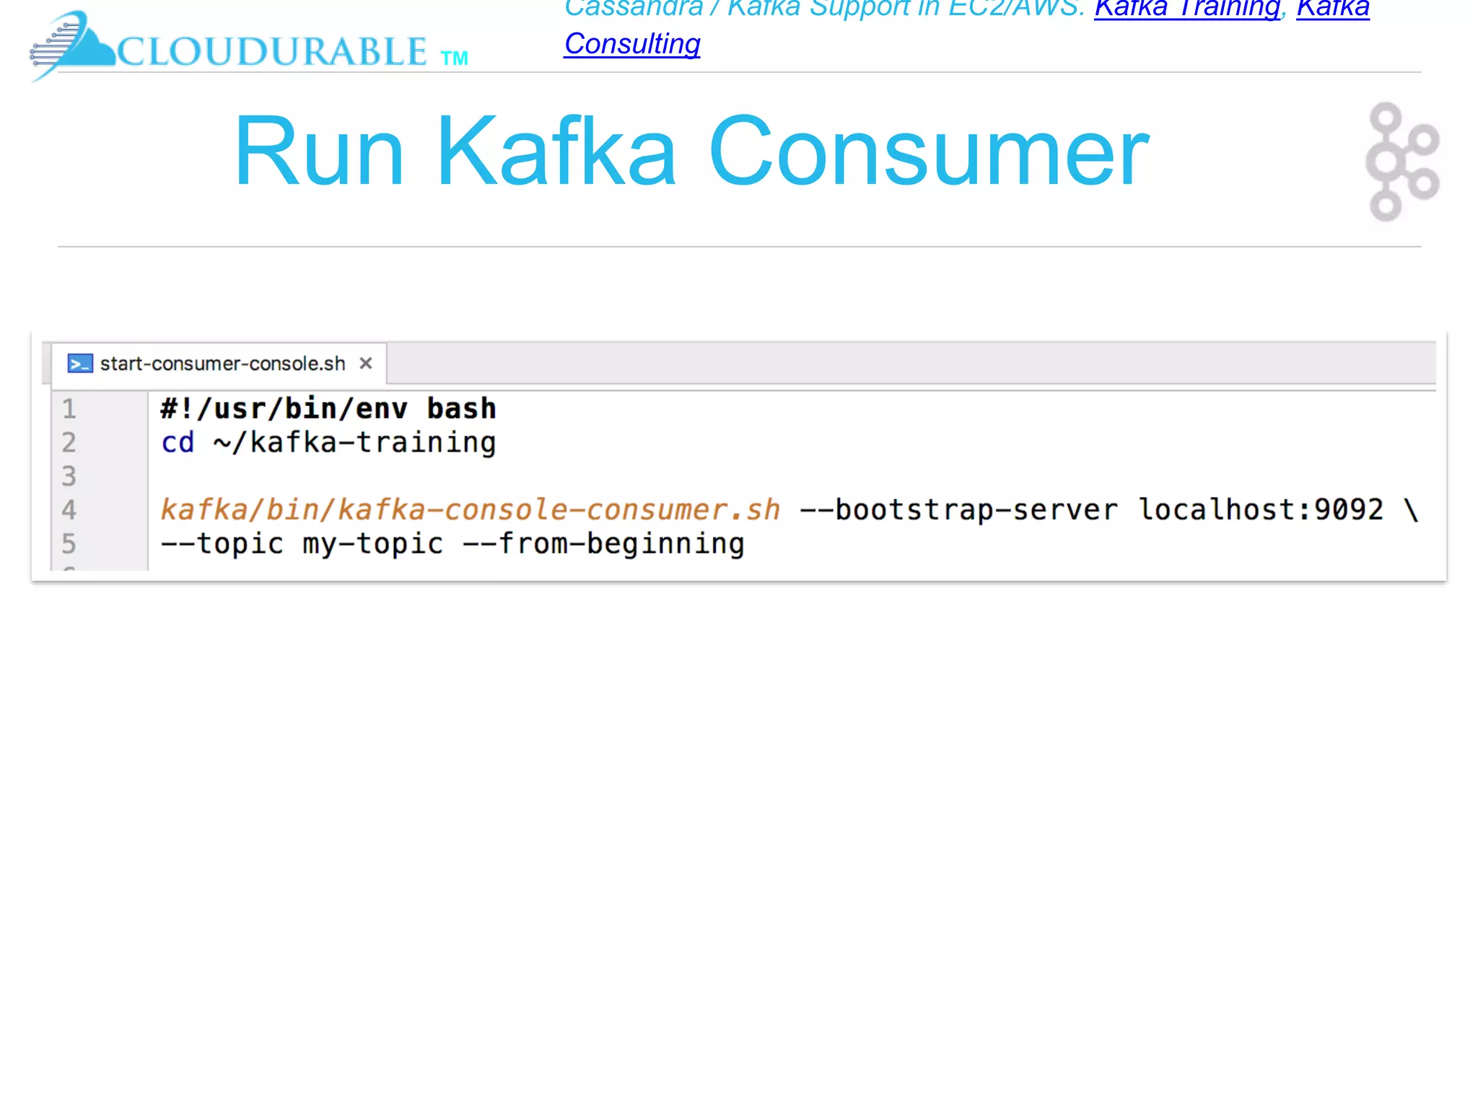Close the start-consumer-console.sh tab
1478x1108 pixels.
[366, 364]
